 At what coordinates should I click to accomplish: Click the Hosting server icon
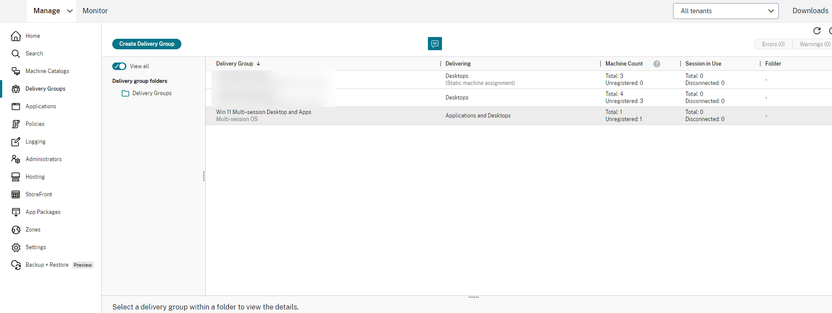click(x=16, y=177)
